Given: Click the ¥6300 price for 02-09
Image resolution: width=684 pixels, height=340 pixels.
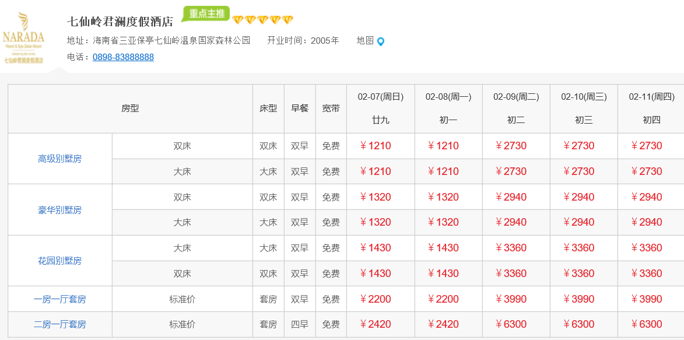Looking at the screenshot, I should (x=511, y=324).
